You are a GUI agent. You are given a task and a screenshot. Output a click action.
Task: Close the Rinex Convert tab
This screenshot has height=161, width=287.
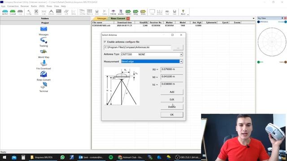pos(128,18)
